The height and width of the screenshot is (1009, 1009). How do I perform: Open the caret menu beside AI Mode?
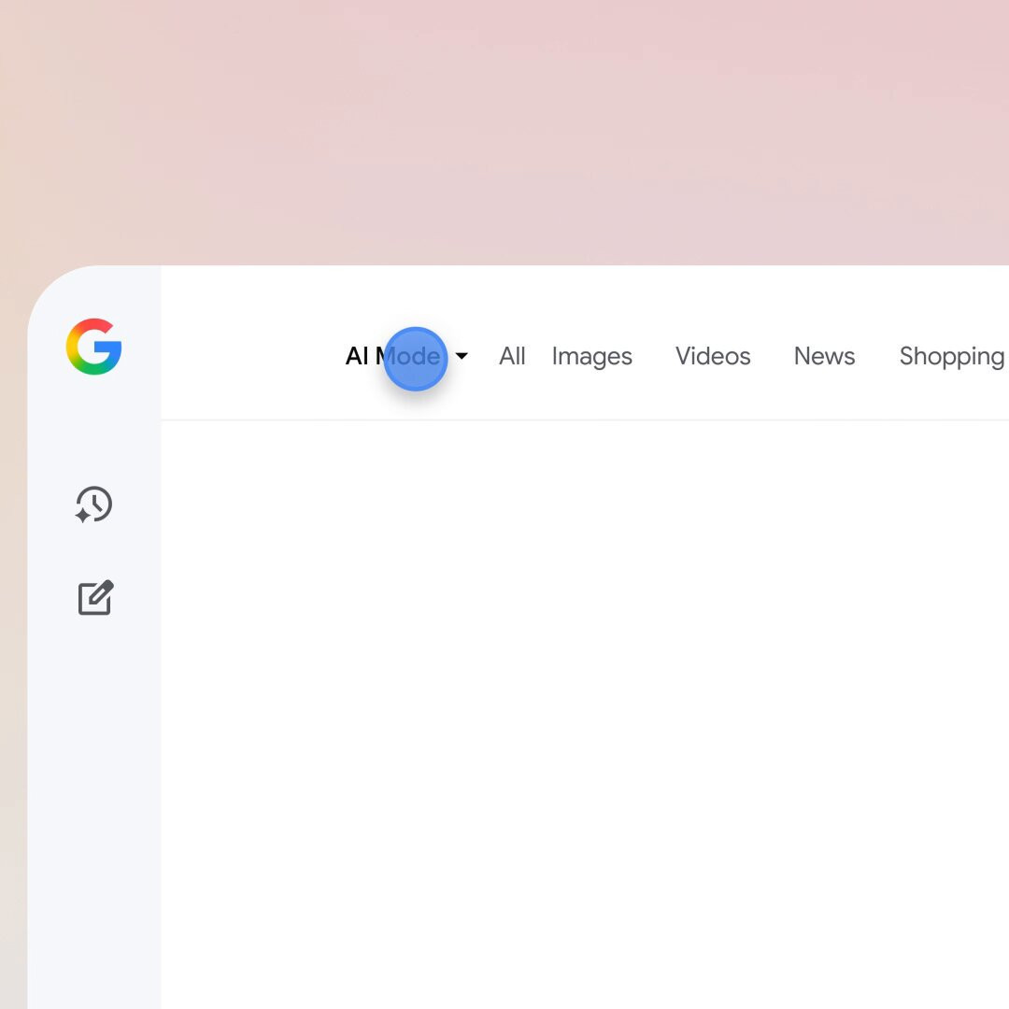[462, 356]
